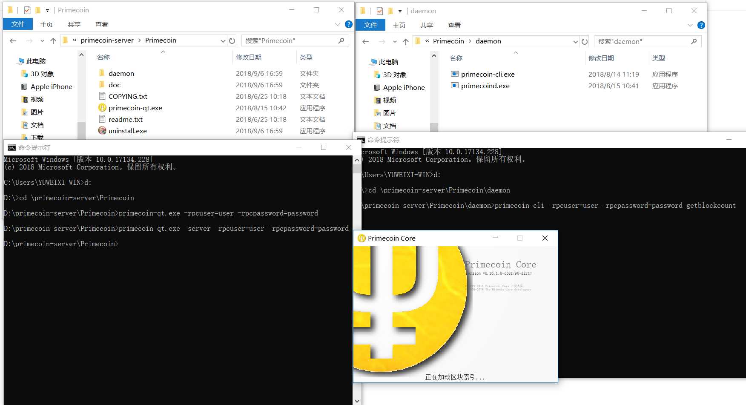Open 查看 tab in Primecoin window
The height and width of the screenshot is (405, 746).
(x=102, y=24)
